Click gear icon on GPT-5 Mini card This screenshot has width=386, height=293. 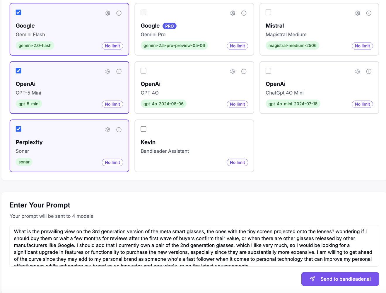coord(108,71)
